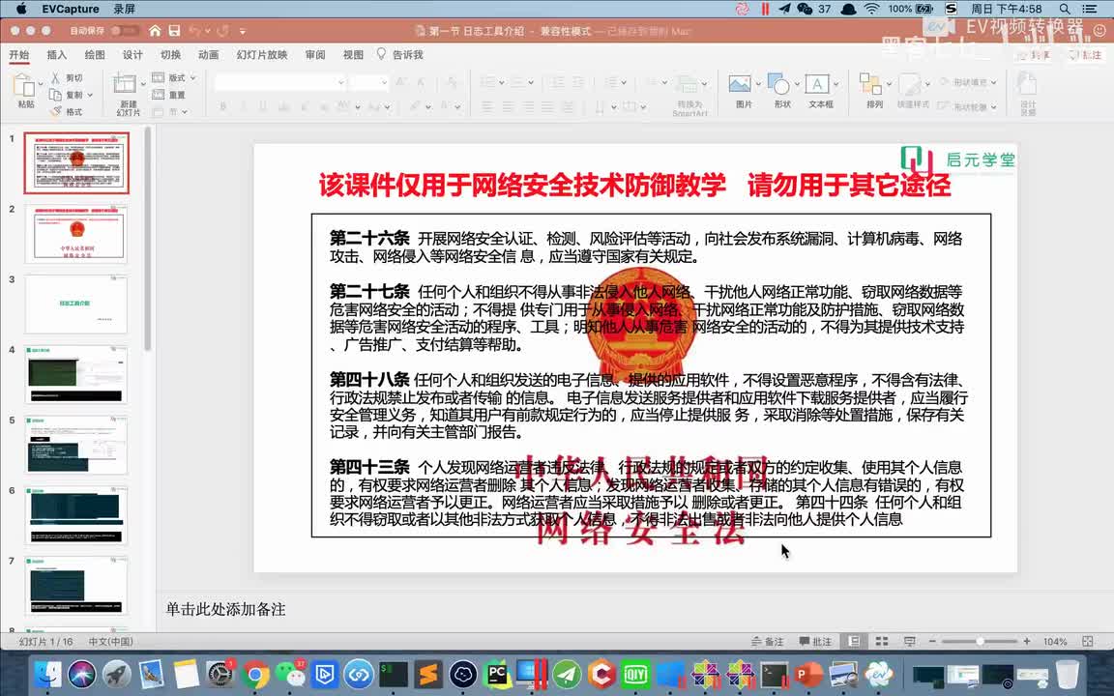Select slide 2 thumbnail
Viewport: 1114px width, 696px height.
click(76, 234)
